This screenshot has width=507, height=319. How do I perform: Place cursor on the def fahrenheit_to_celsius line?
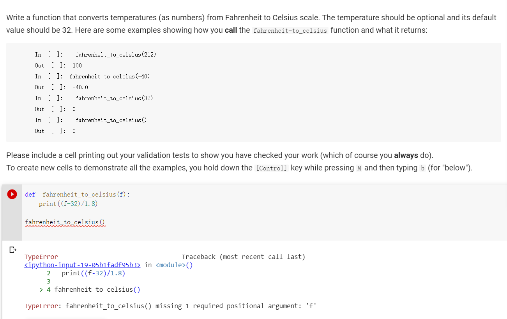pos(78,194)
